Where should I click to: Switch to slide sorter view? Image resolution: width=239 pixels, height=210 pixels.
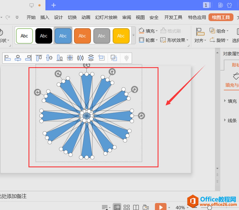[126, 207]
